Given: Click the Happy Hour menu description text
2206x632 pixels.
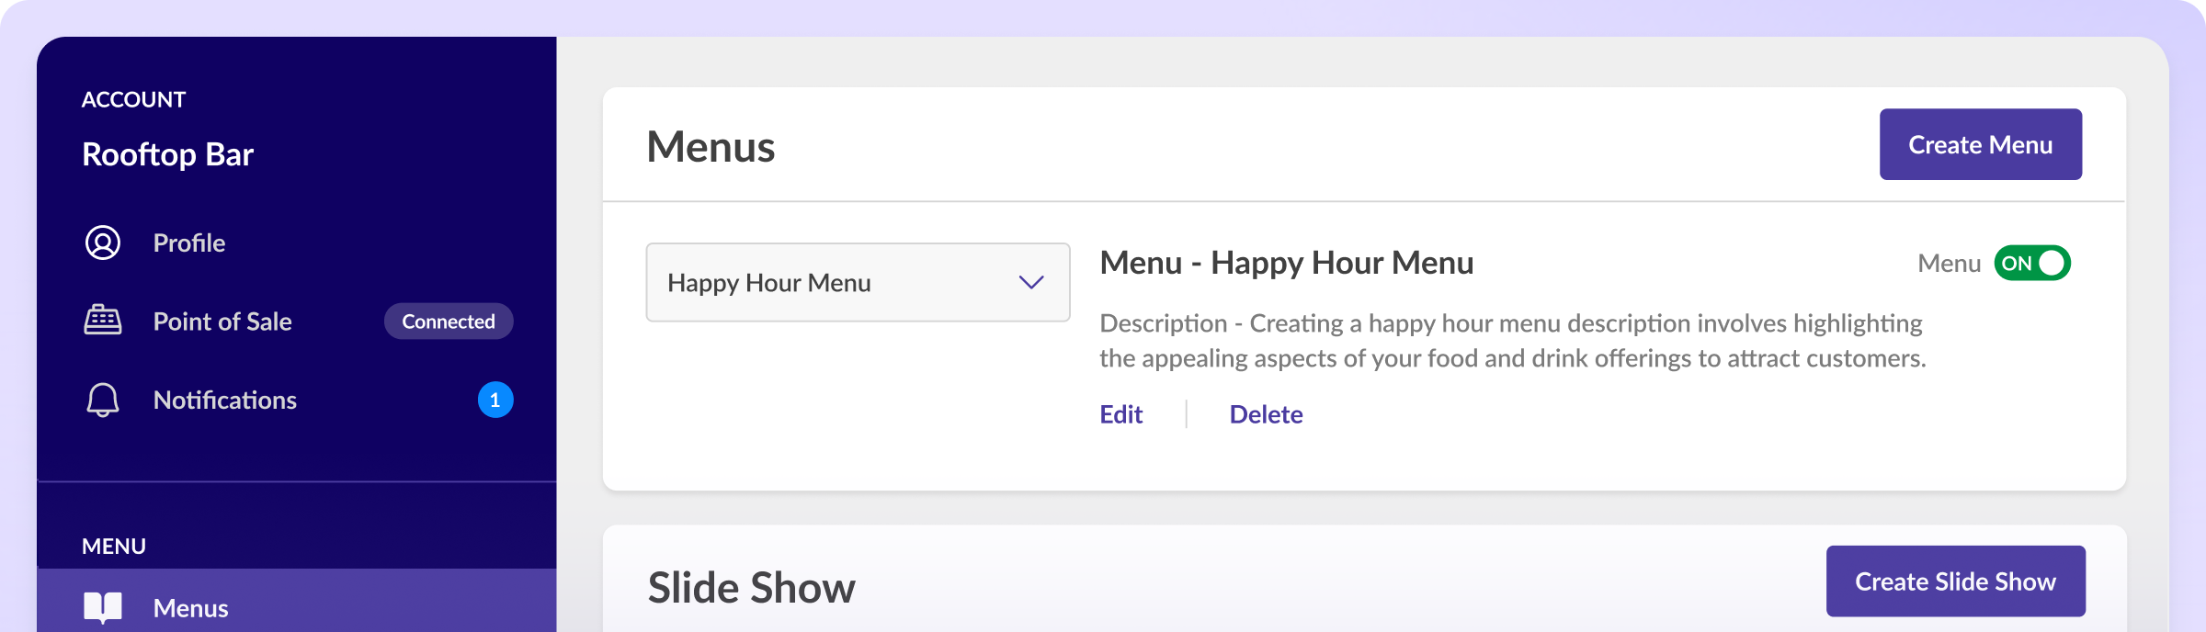Looking at the screenshot, I should 1513,341.
